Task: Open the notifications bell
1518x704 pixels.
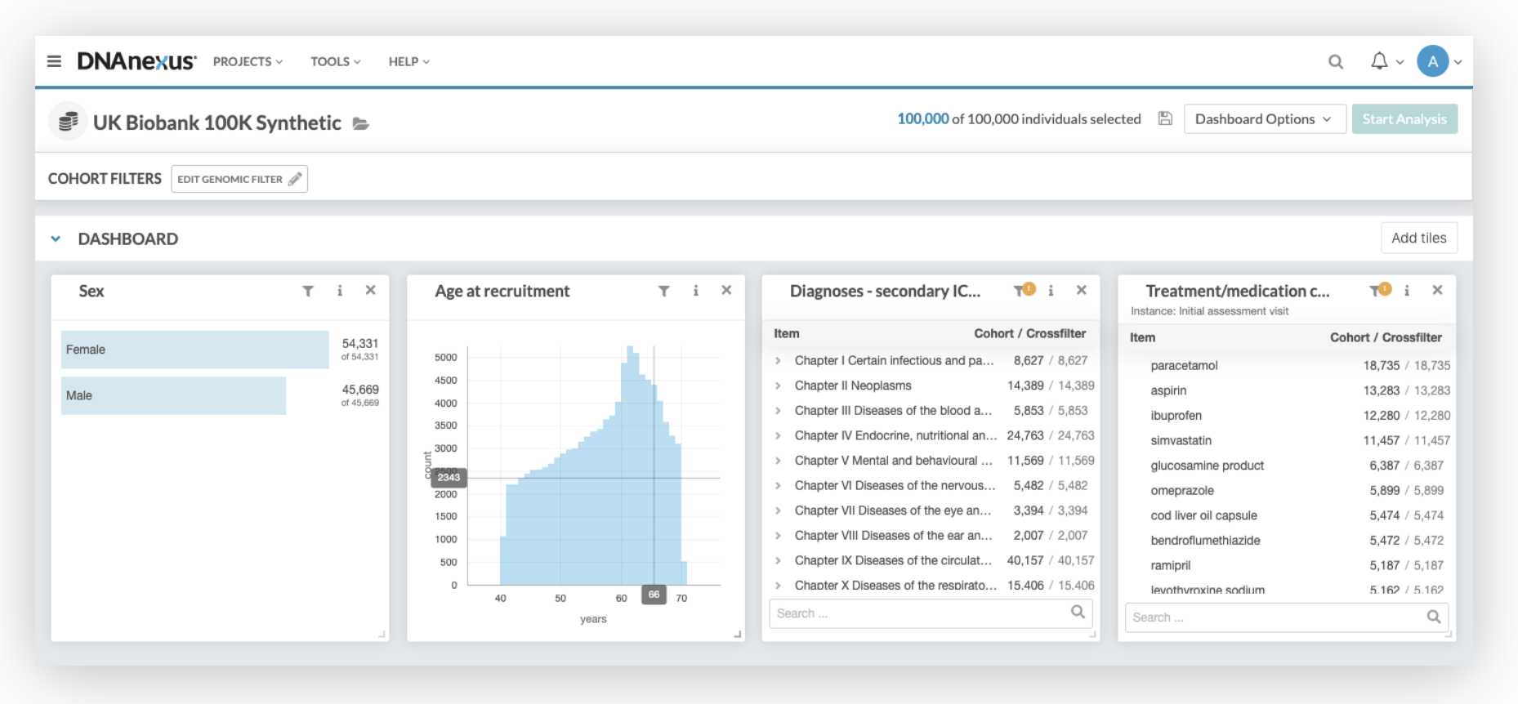Action: [x=1379, y=61]
